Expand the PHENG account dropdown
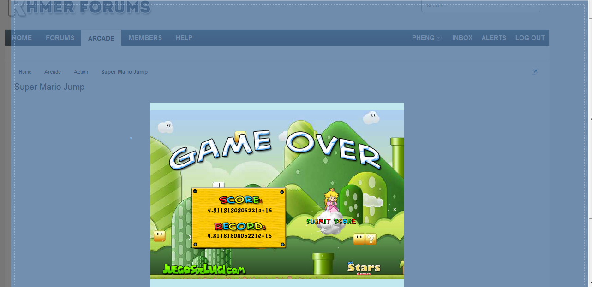The height and width of the screenshot is (287, 592). point(426,38)
